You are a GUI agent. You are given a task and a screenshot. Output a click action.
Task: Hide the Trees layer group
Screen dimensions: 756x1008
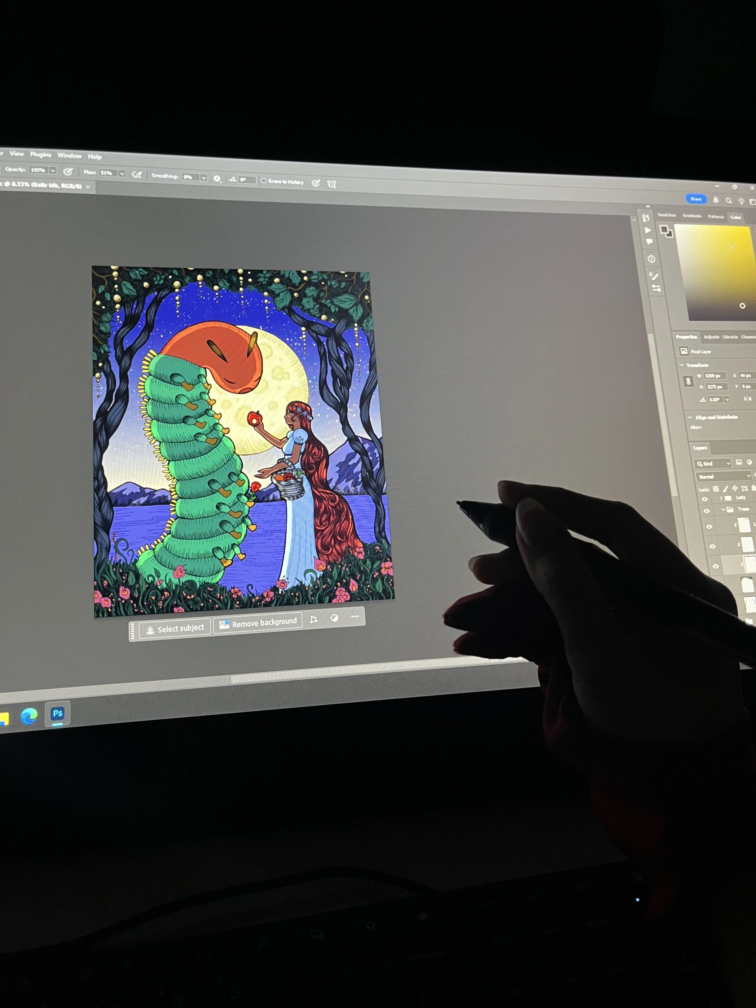[x=706, y=511]
